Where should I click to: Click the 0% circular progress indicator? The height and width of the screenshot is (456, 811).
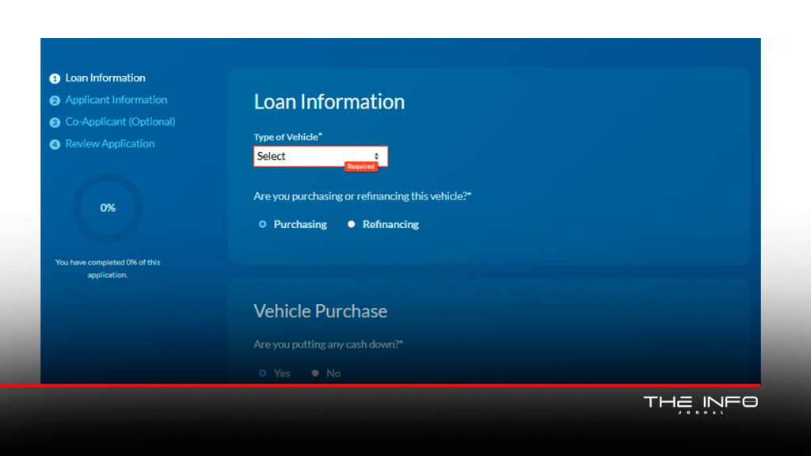[x=108, y=208]
